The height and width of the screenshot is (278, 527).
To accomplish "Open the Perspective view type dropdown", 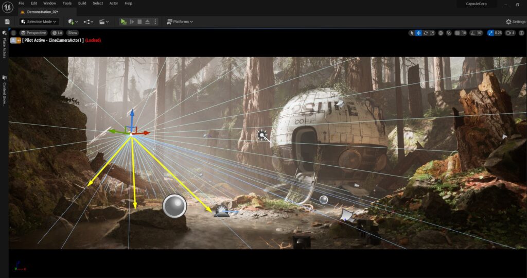I will tap(33, 33).
